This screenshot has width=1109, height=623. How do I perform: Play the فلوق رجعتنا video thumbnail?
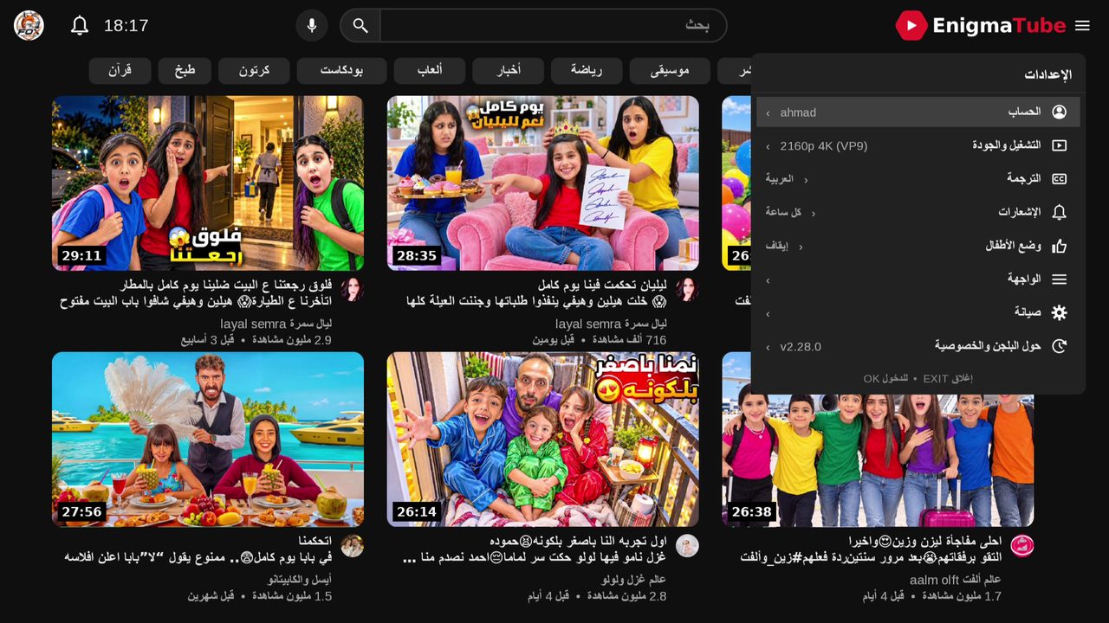click(208, 183)
